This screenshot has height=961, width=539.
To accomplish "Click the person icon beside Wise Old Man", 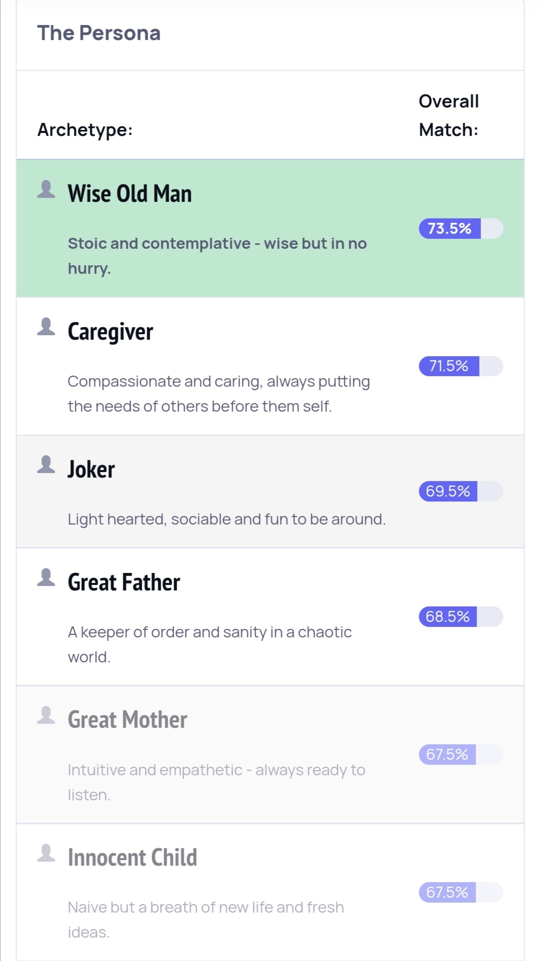I will (46, 189).
